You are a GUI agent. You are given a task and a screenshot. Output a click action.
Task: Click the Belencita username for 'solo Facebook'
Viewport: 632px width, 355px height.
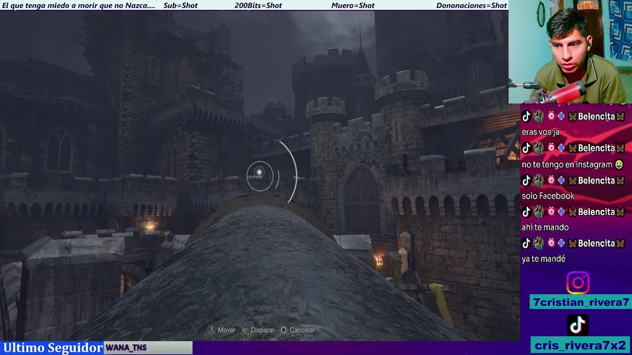596,180
